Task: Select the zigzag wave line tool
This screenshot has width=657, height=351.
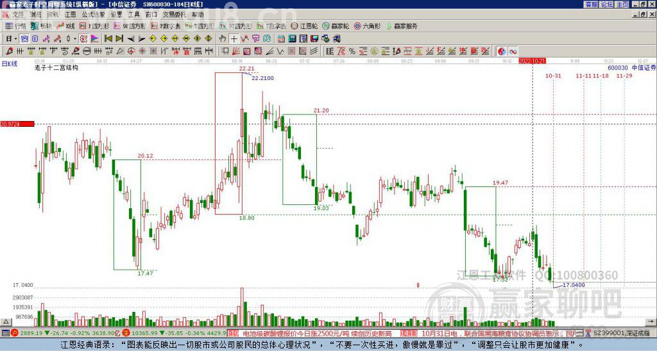Action: [280, 51]
